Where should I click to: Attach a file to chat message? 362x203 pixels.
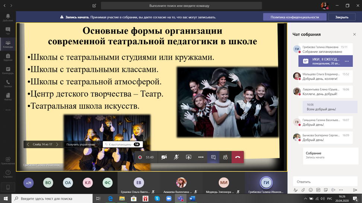click(x=303, y=190)
